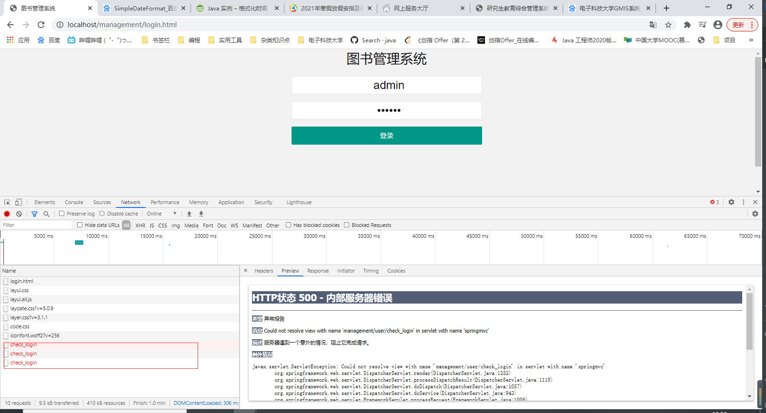This screenshot has width=766, height=413.
Task: Open the 百度 bookmark
Action: point(49,40)
